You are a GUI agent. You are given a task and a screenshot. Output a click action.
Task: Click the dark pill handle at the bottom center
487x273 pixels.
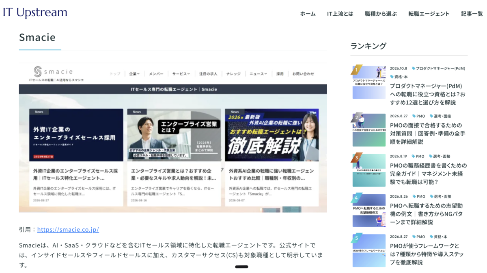(x=241, y=267)
